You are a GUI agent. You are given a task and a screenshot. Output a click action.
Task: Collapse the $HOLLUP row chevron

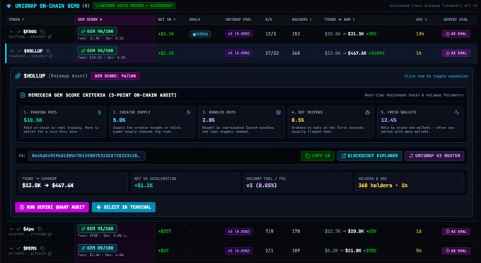coord(12,51)
